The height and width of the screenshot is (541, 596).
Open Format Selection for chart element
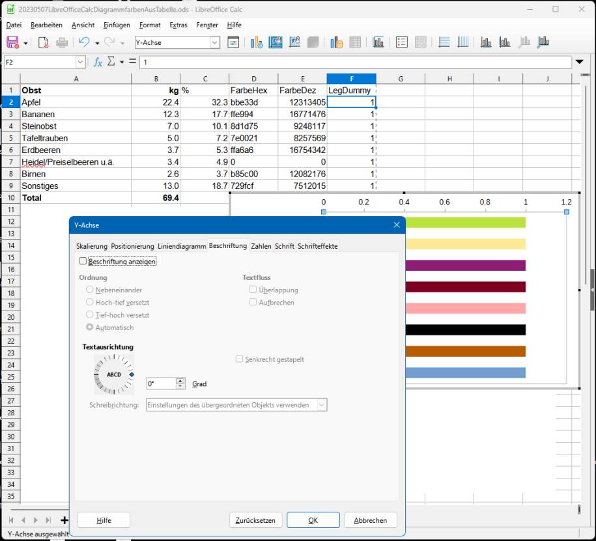tap(233, 42)
